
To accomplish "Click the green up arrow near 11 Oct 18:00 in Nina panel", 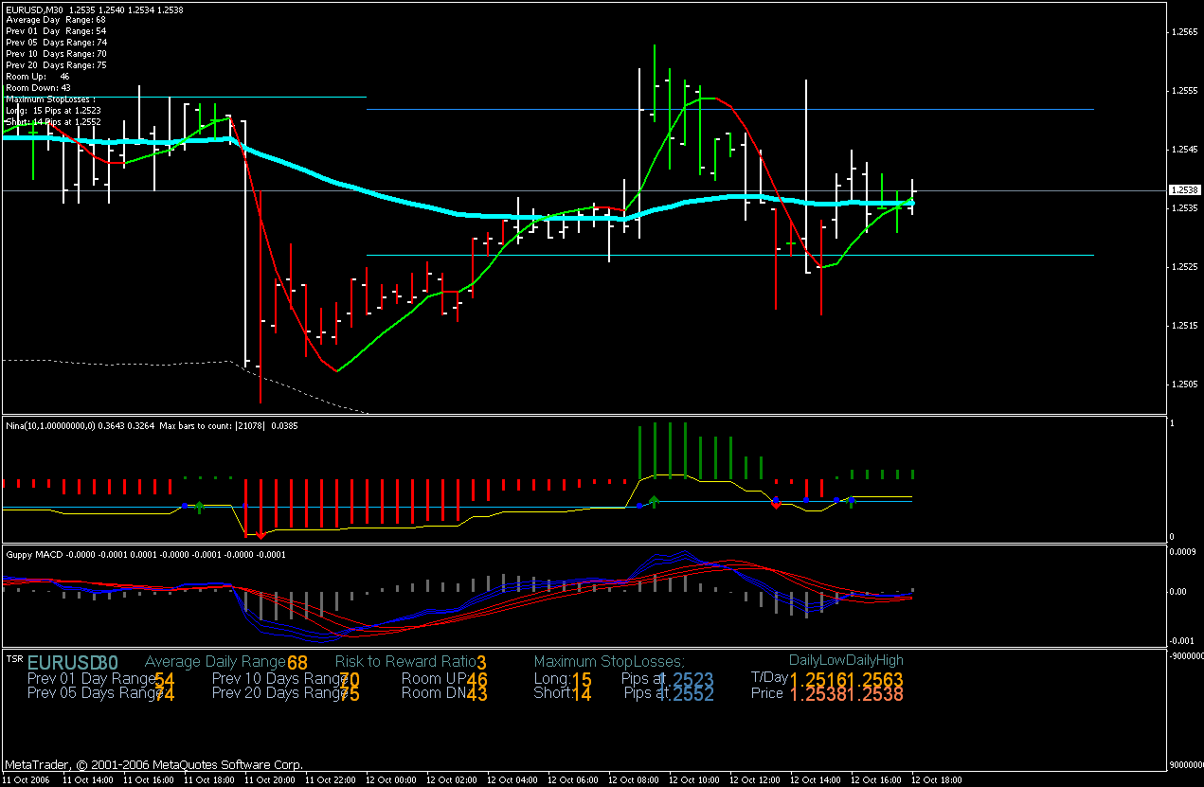I will 200,508.
